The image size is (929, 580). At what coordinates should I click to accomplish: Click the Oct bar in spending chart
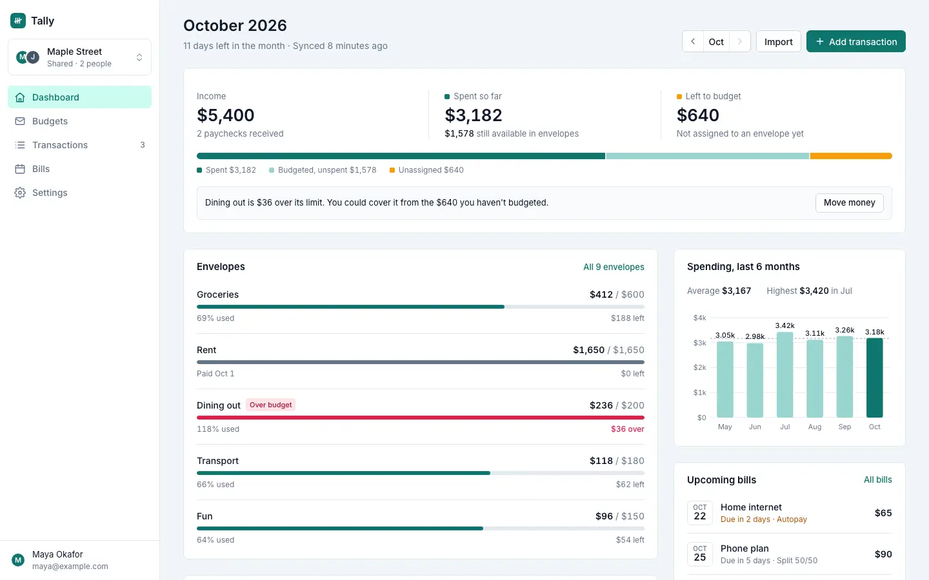[x=875, y=378]
